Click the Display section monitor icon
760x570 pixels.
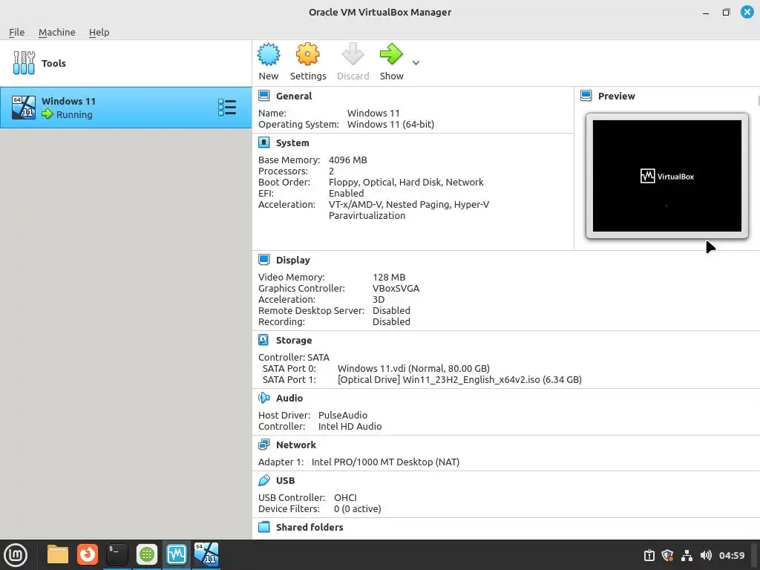pyautogui.click(x=264, y=260)
